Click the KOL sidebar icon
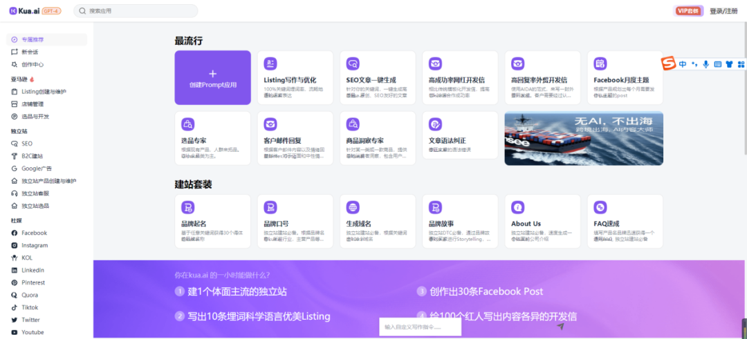Screen dimensions: 747x339 [x=15, y=258]
